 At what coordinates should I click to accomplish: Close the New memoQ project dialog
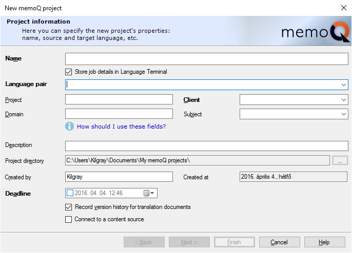pos(343,8)
